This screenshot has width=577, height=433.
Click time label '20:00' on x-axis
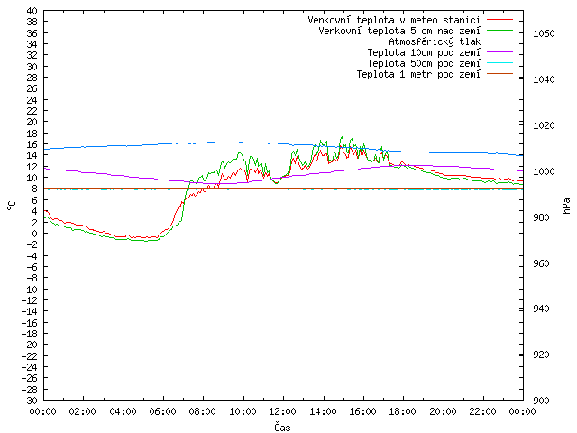tap(443, 411)
